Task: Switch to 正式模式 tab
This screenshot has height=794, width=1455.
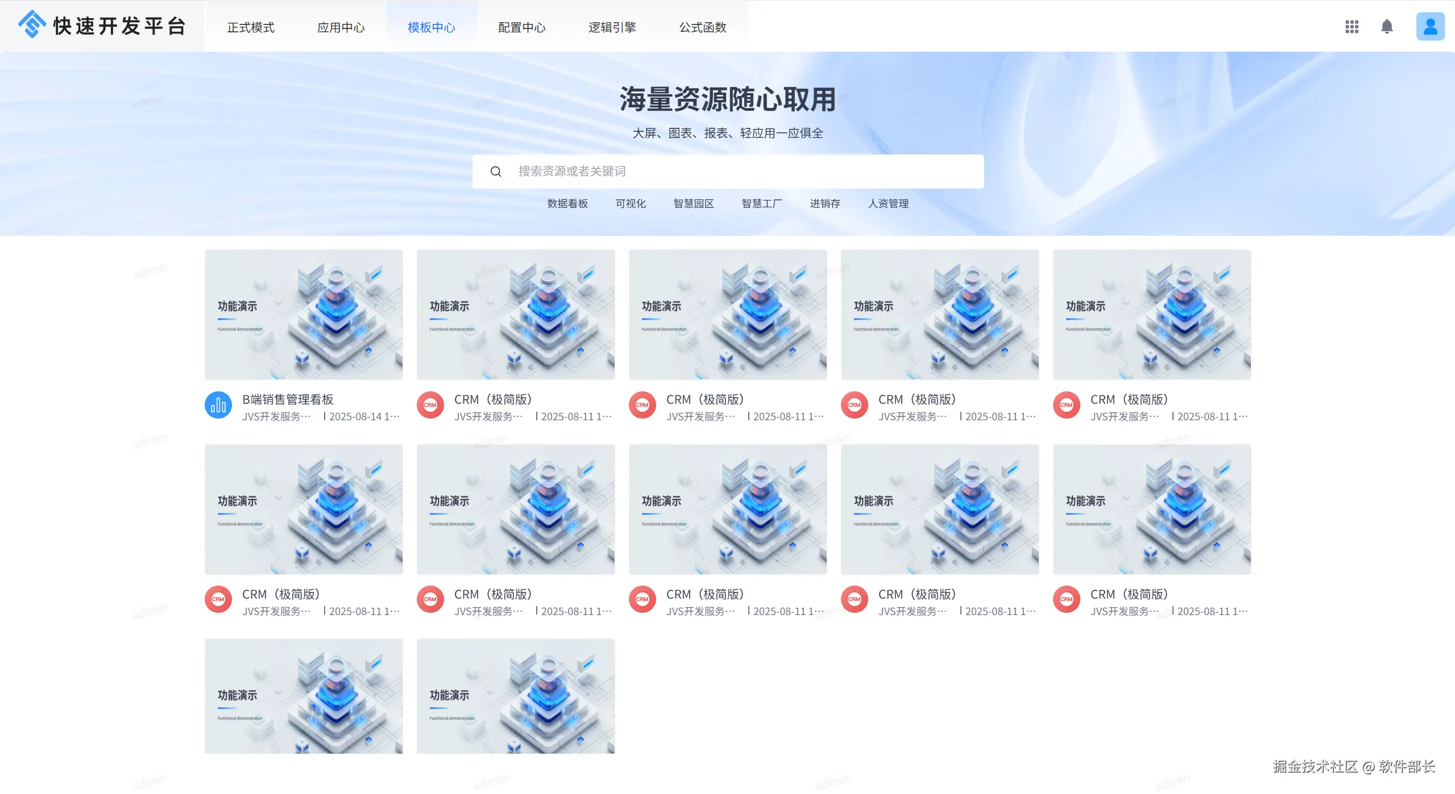Action: (x=251, y=27)
